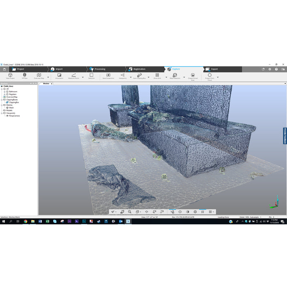This screenshot has width=287, height=287.
Task: Open Excel from the taskbar
Action: coord(48,221)
